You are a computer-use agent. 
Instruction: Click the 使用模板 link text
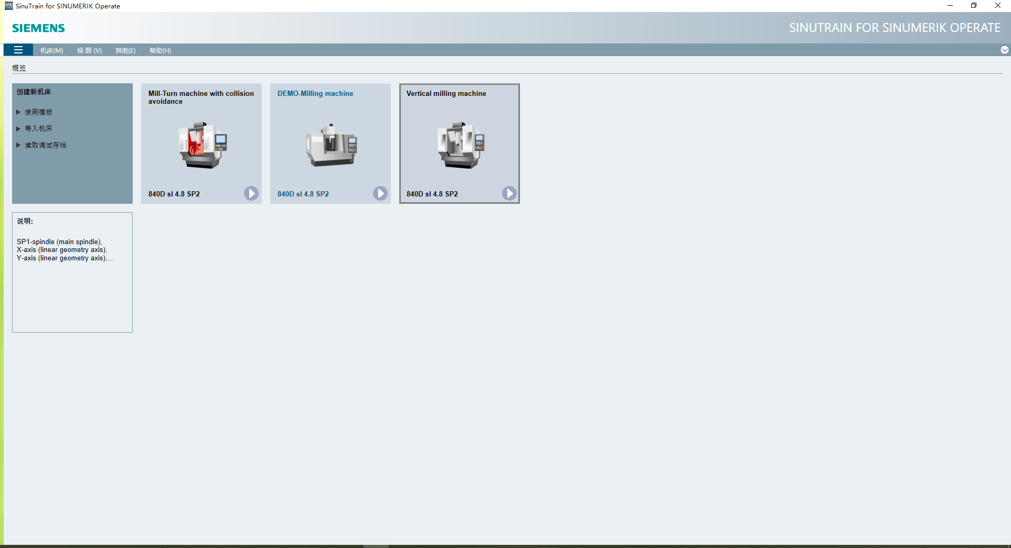38,112
